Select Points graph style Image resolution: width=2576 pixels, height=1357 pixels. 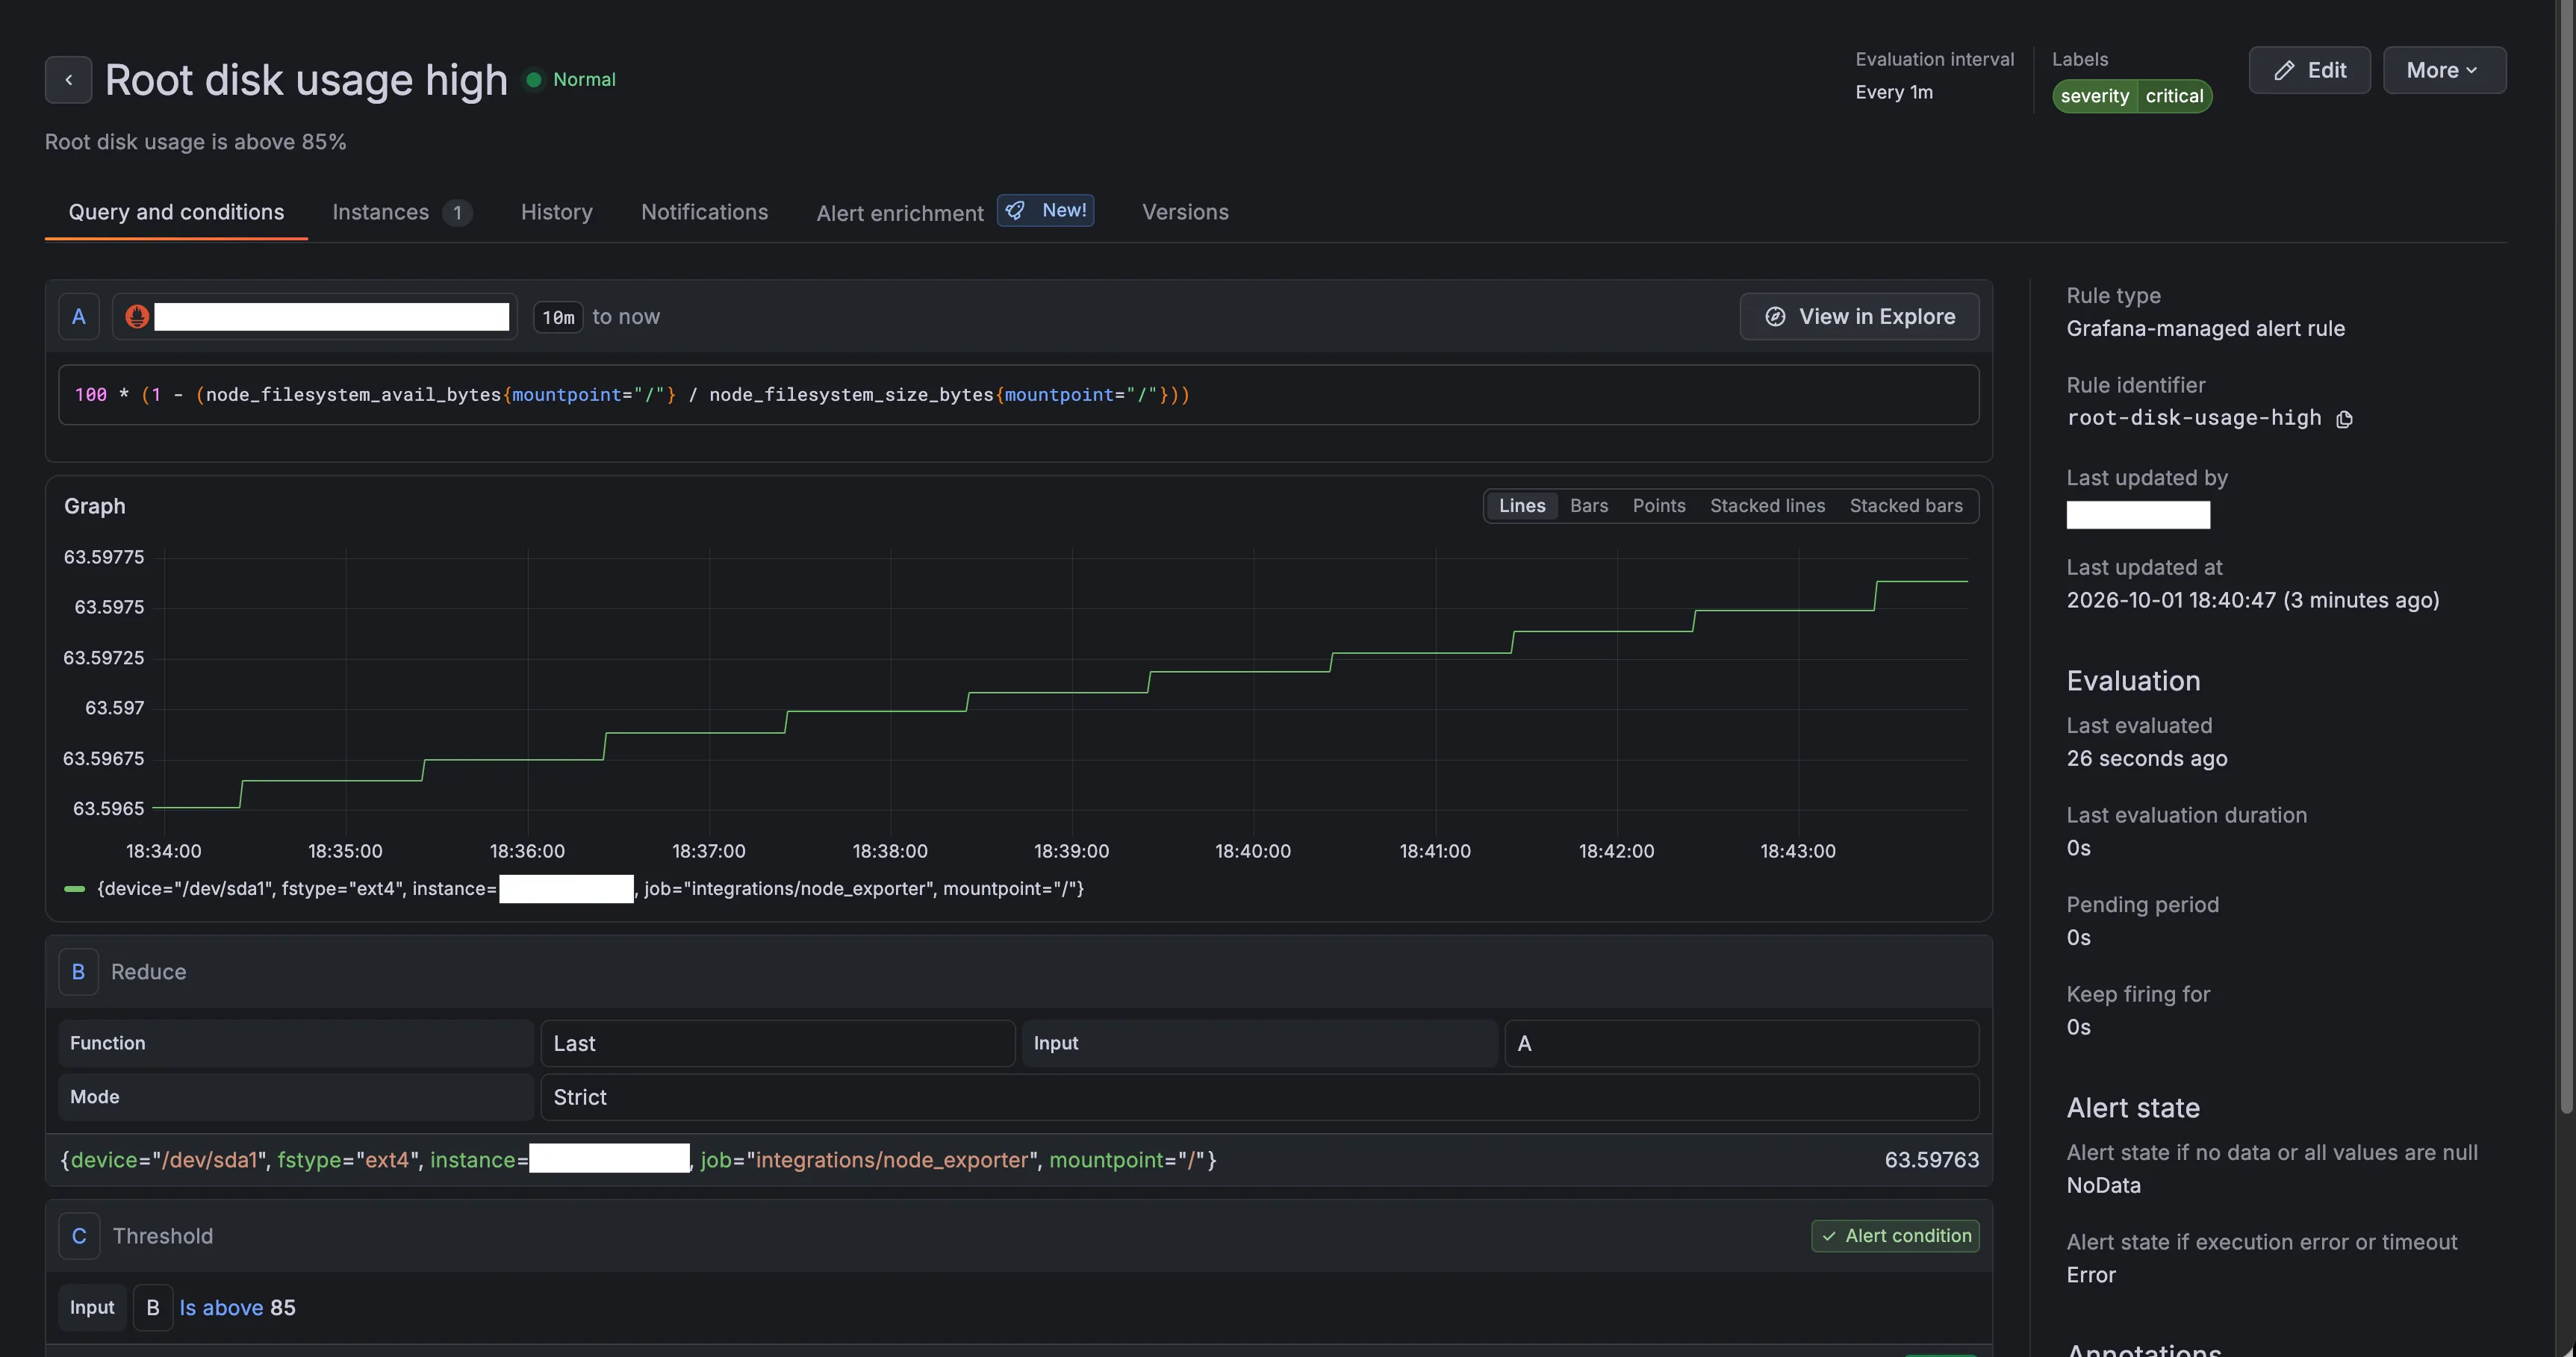(1659, 506)
